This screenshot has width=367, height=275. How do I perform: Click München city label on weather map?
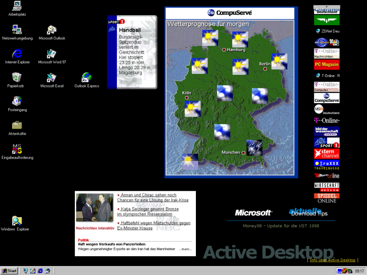[x=231, y=153]
